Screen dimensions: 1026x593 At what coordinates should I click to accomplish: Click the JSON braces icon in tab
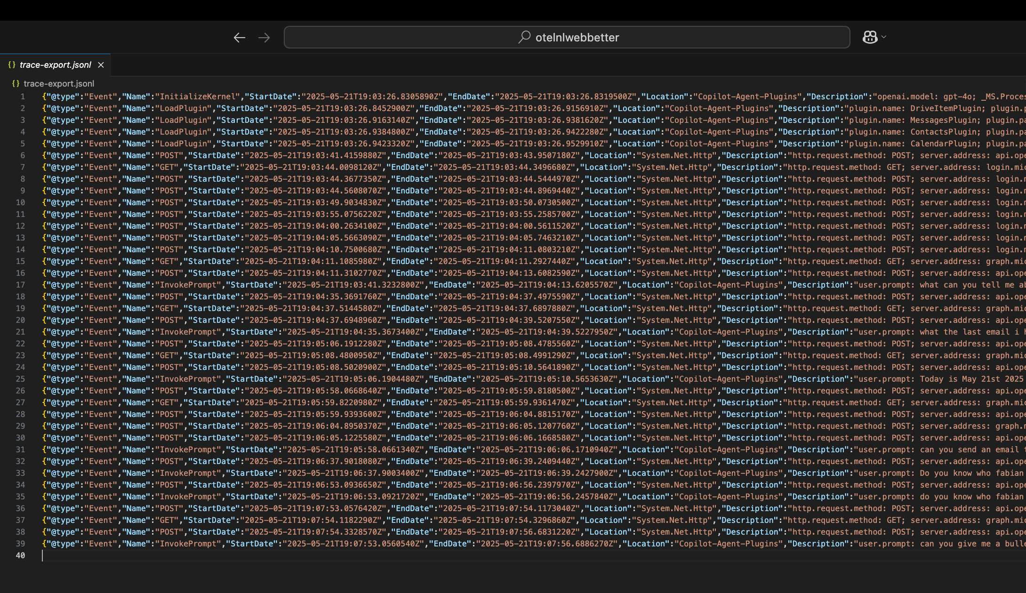(x=12, y=65)
